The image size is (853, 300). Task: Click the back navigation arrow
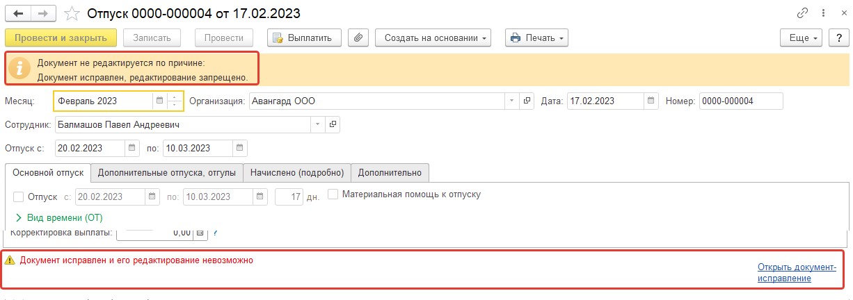click(x=19, y=13)
